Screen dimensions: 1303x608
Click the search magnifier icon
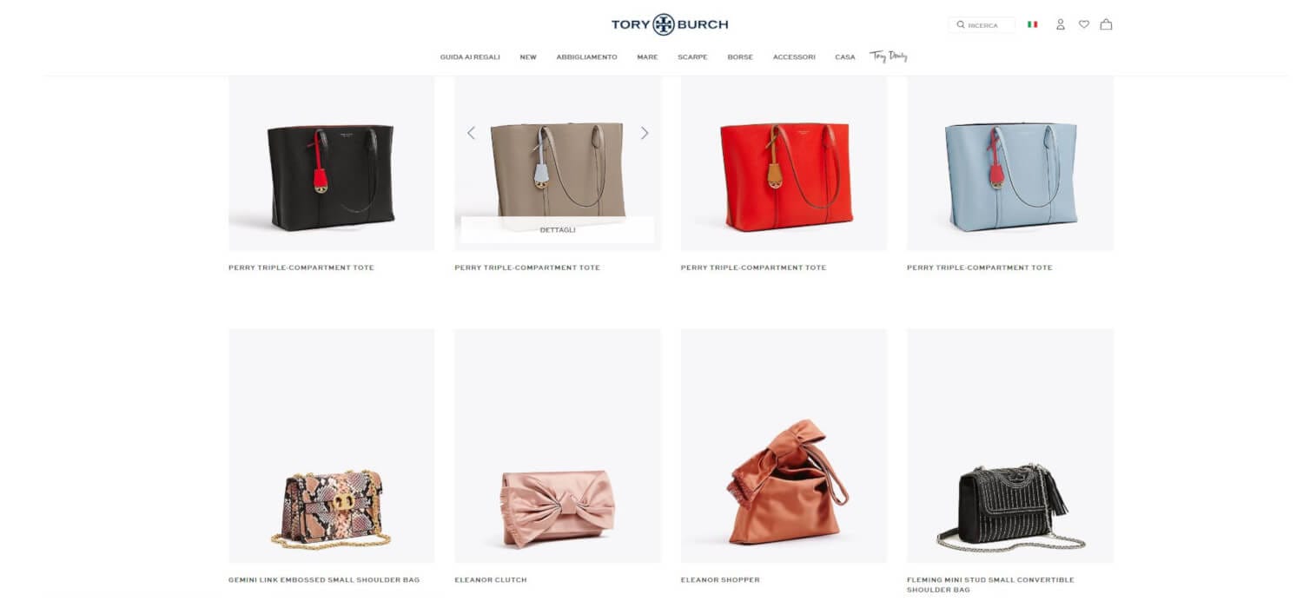click(961, 25)
